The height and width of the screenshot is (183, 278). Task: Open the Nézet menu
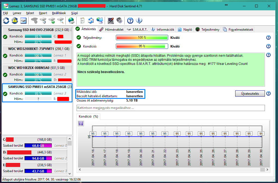30,13
